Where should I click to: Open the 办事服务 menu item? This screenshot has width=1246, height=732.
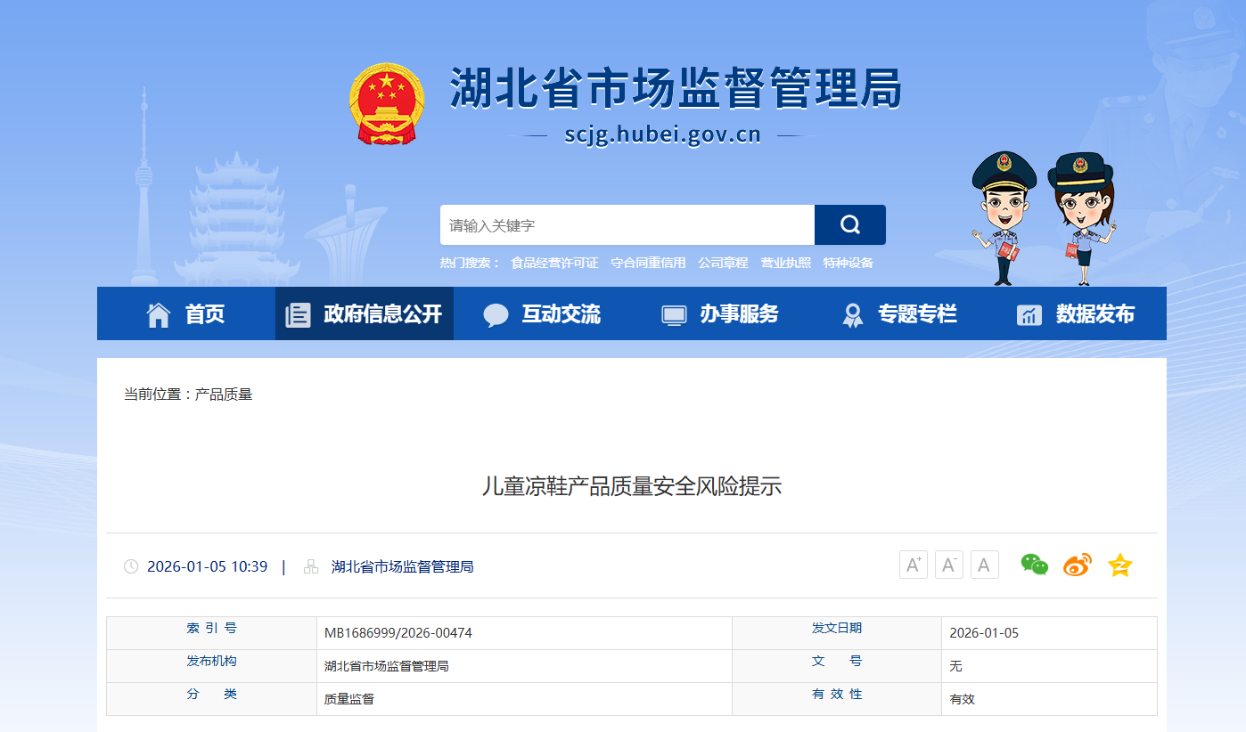pyautogui.click(x=740, y=314)
